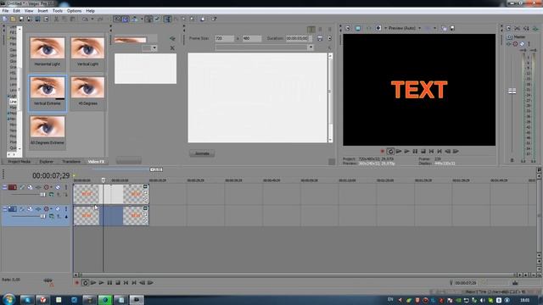543x305 pixels.
Task: Stop playback in the timeline transport bar
Action: [x=118, y=282]
